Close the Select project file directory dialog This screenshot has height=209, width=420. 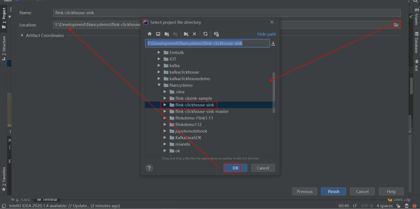pyautogui.click(x=272, y=22)
